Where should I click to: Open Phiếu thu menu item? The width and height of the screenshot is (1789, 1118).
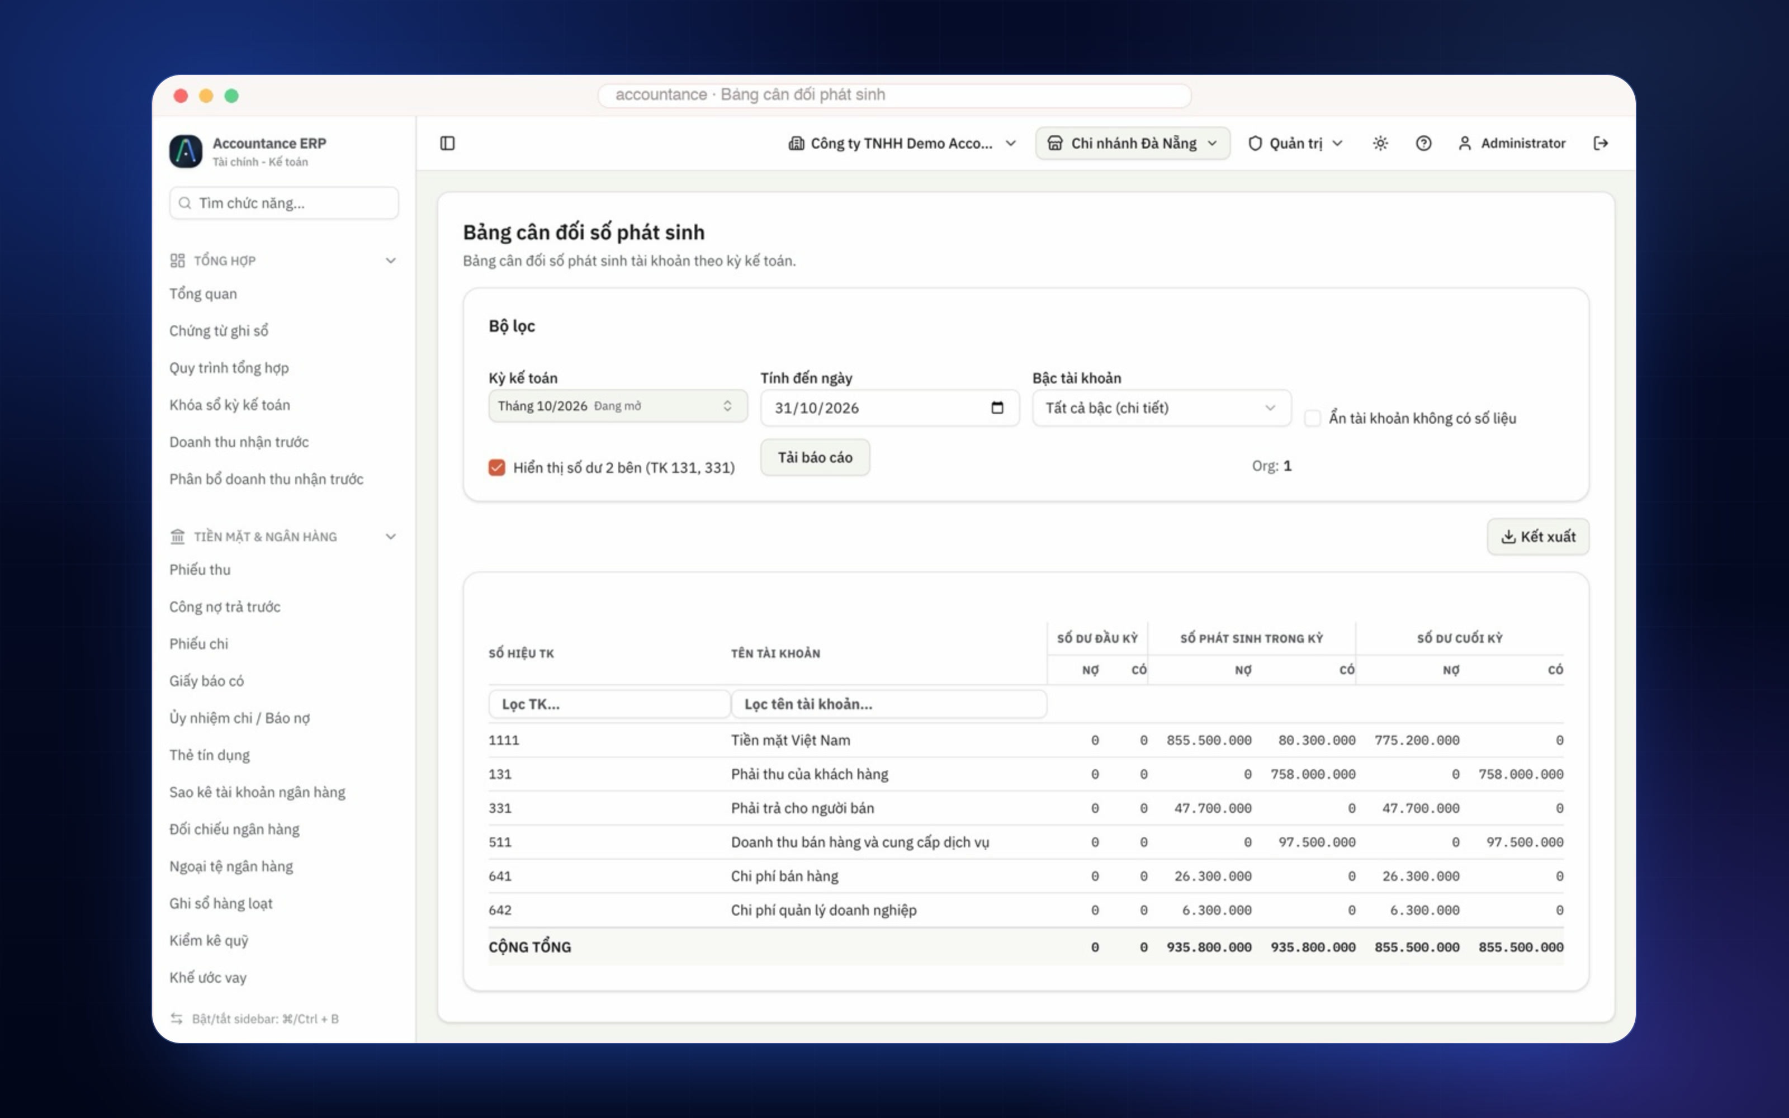pyautogui.click(x=200, y=570)
